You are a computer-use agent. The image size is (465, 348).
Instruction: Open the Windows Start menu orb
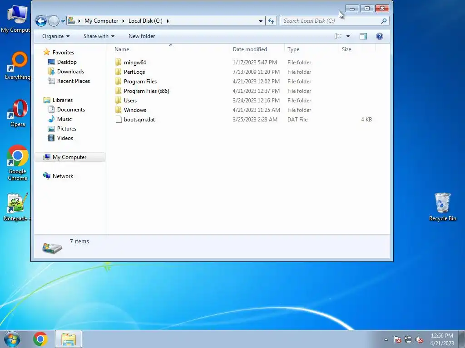pyautogui.click(x=12, y=339)
